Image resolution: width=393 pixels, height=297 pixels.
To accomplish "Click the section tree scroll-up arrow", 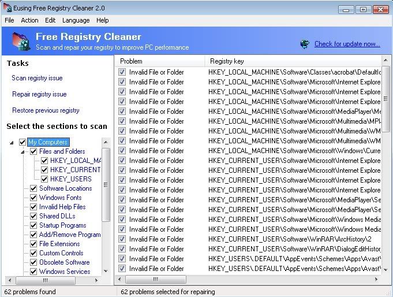I will point(106,142).
